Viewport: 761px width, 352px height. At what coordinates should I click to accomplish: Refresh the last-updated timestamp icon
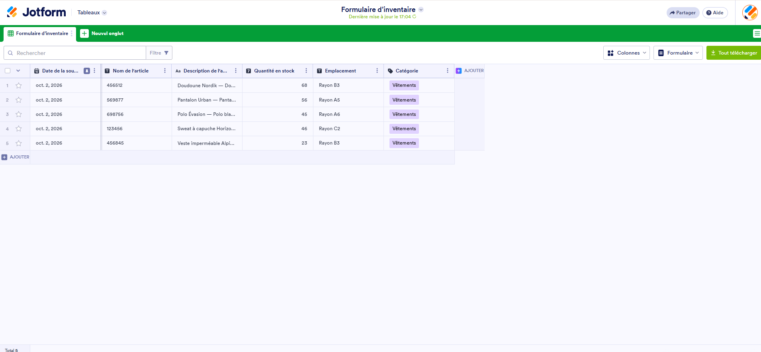tap(414, 17)
